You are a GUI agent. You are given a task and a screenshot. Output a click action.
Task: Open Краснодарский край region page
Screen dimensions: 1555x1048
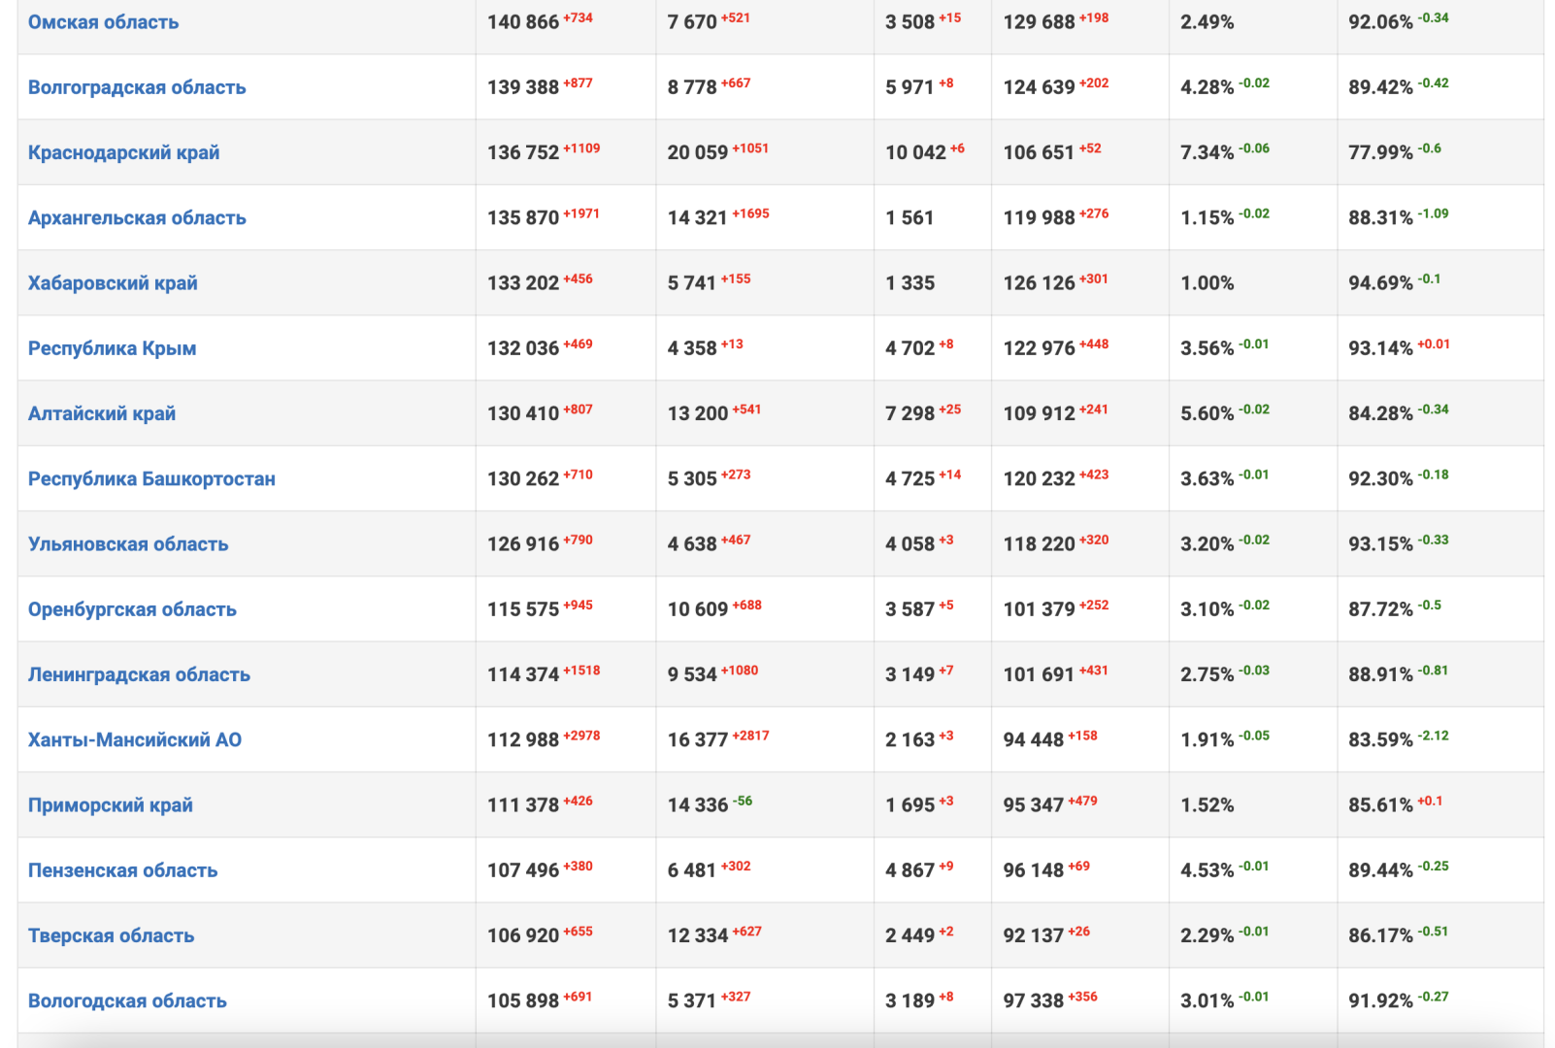tap(123, 152)
